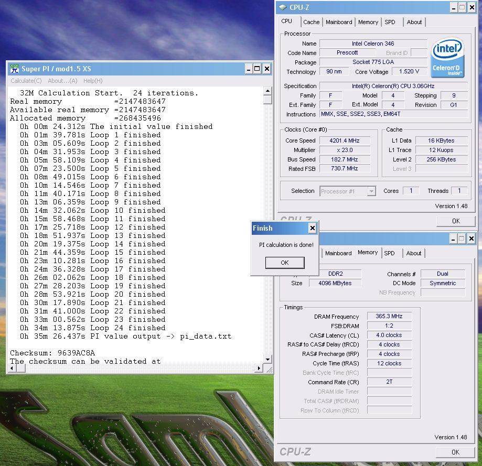Image resolution: width=482 pixels, height=466 pixels.
Task: Click the Rated FSB 730.7 MHz value
Action: [x=345, y=168]
